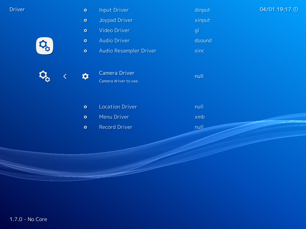
Task: Open the gl option for Video Driver
Action: coord(196,30)
